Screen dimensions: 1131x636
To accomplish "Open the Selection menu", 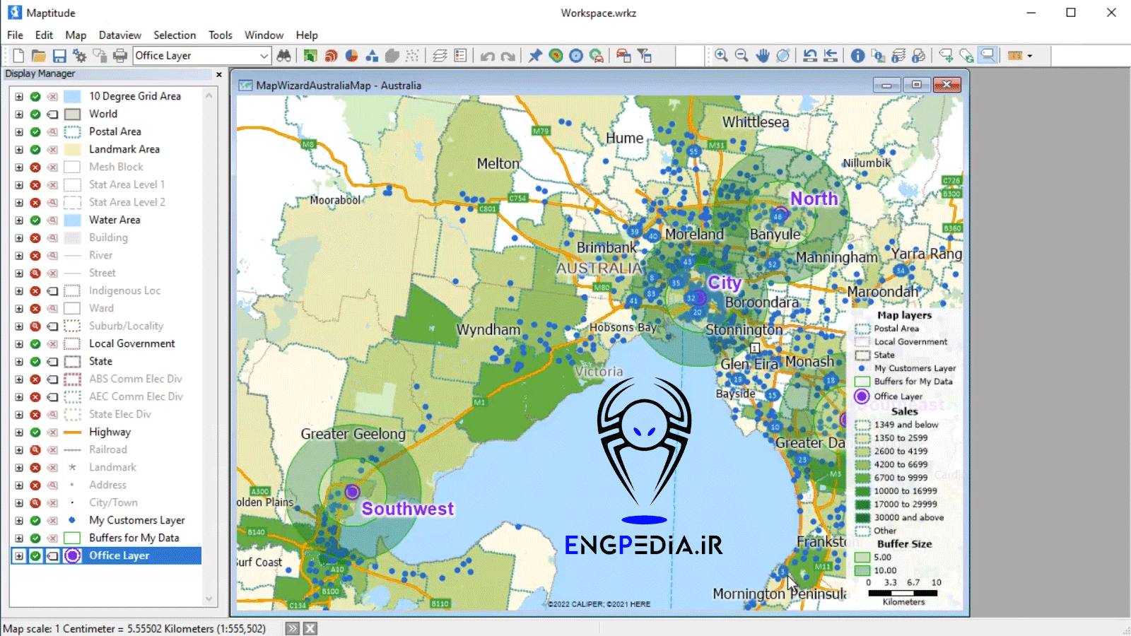I will pos(175,35).
